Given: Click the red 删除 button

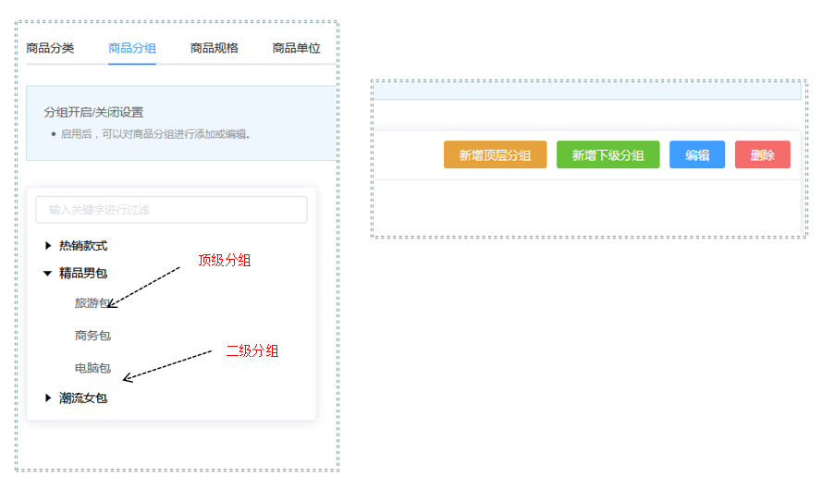Looking at the screenshot, I should 763,154.
